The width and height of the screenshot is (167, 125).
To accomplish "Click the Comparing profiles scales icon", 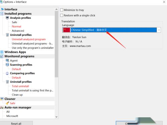I will point(7,73).
